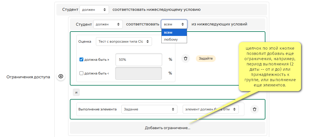Click the 50% minimum grade input field
Image resolution: width=311 pixels, height=137 pixels.
tap(139, 60)
